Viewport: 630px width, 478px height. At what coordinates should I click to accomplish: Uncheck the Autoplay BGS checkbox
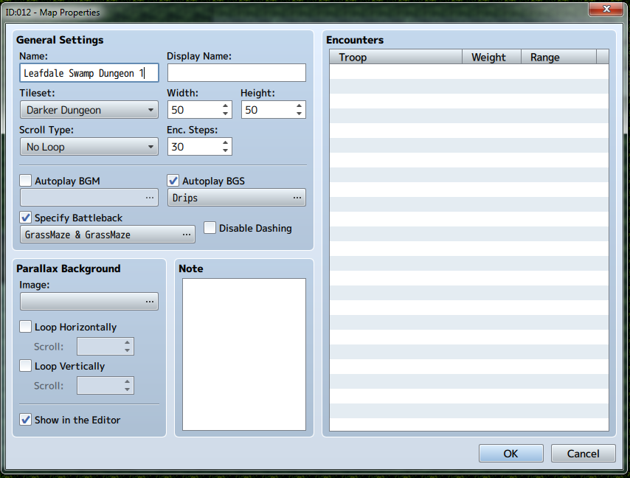(x=173, y=181)
